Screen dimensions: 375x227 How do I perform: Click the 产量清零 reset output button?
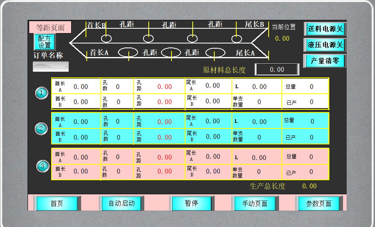coord(325,61)
